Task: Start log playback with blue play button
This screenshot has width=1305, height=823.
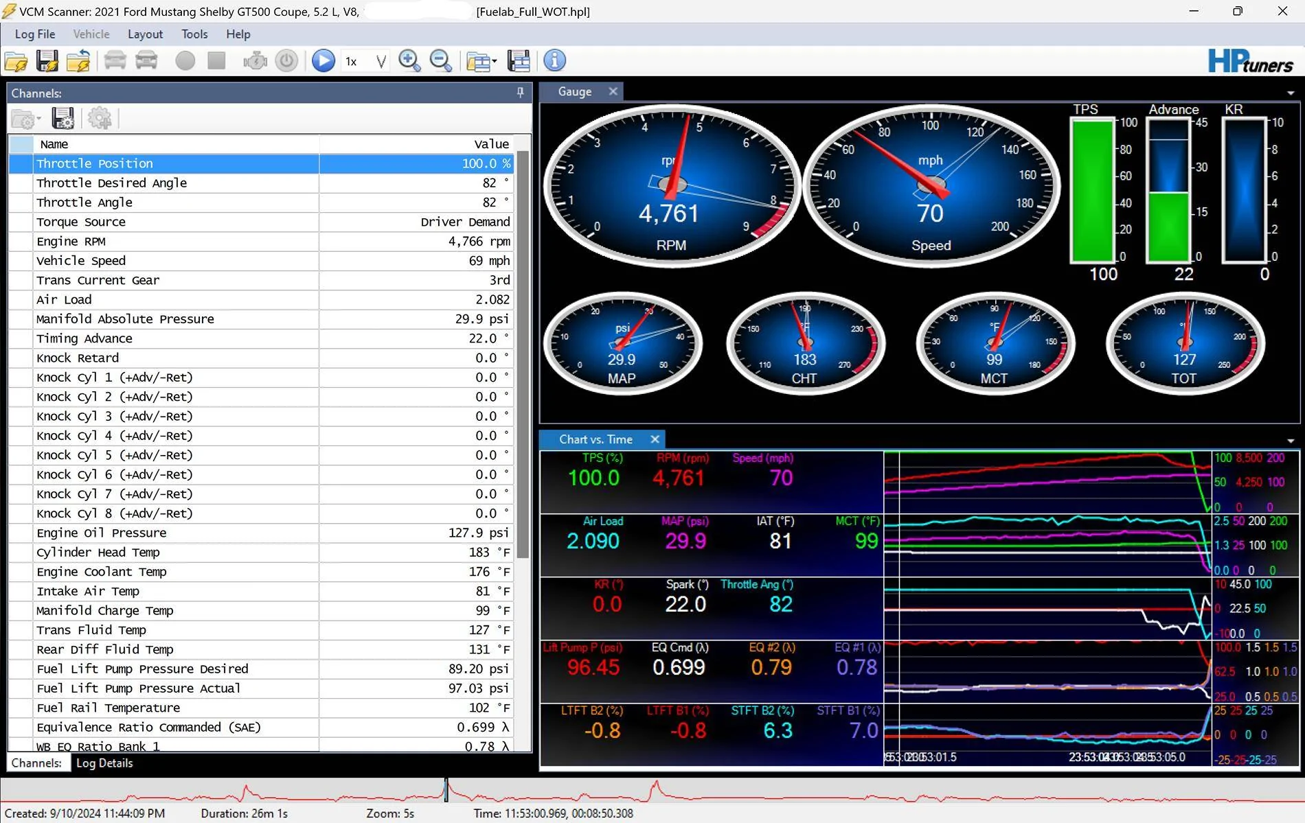Action: 323,61
